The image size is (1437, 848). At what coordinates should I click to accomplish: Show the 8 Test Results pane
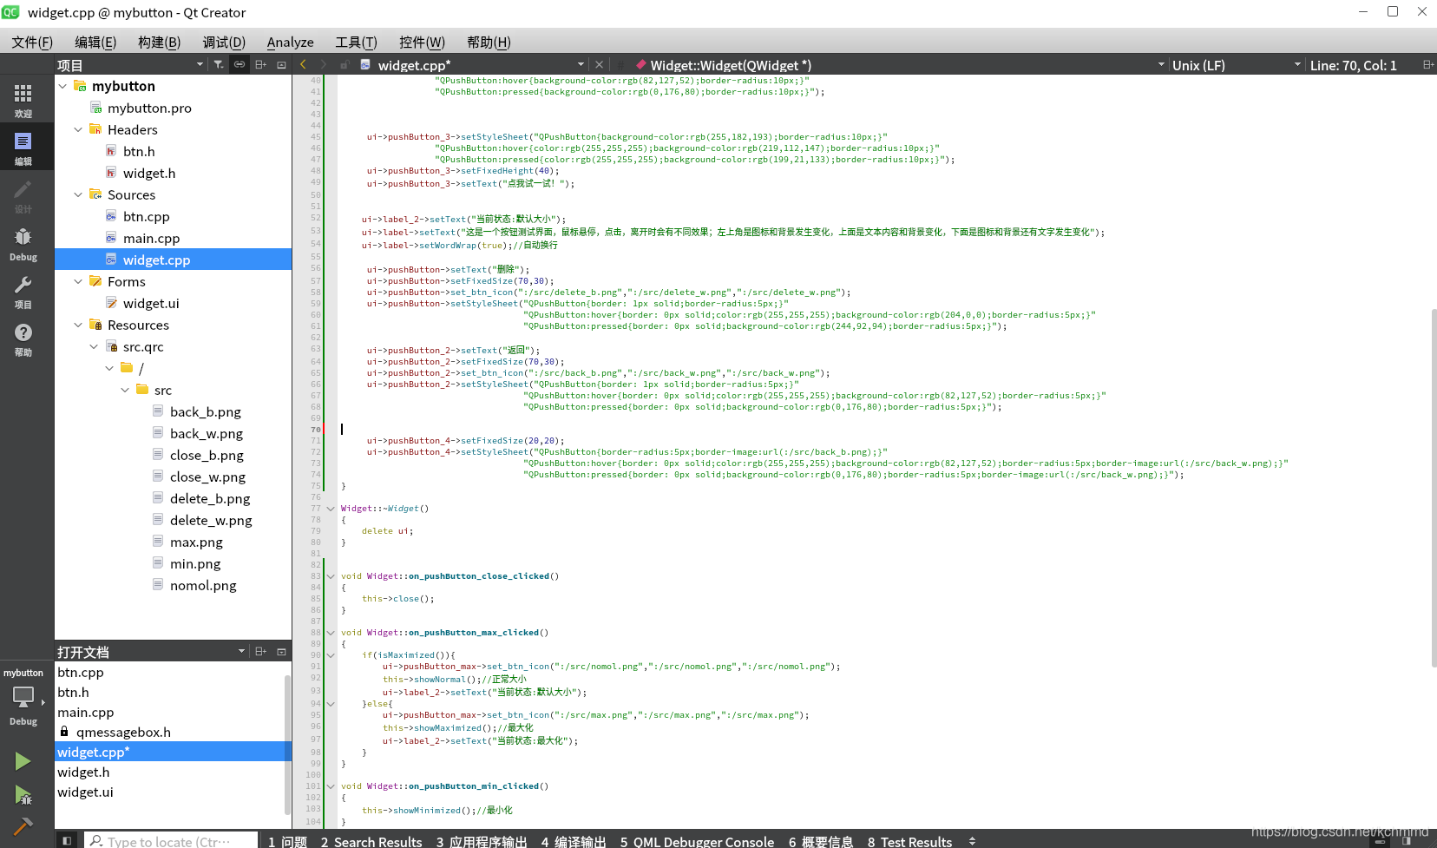909,841
